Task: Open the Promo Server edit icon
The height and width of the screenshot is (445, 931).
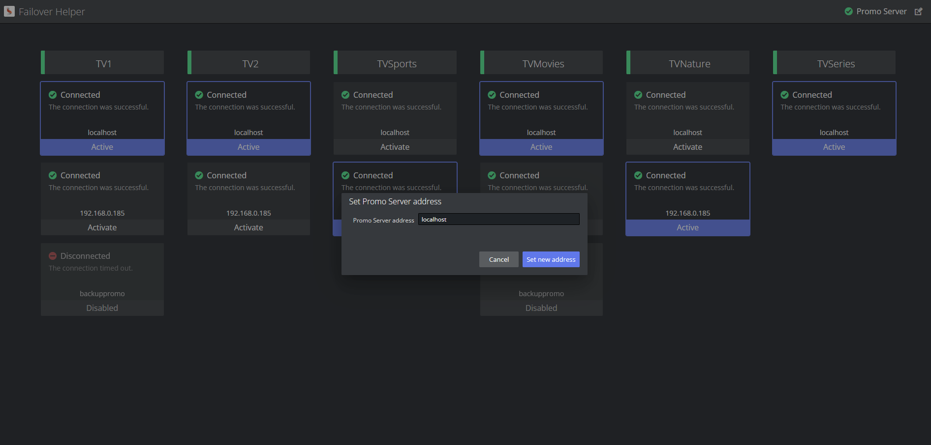Action: [918, 11]
